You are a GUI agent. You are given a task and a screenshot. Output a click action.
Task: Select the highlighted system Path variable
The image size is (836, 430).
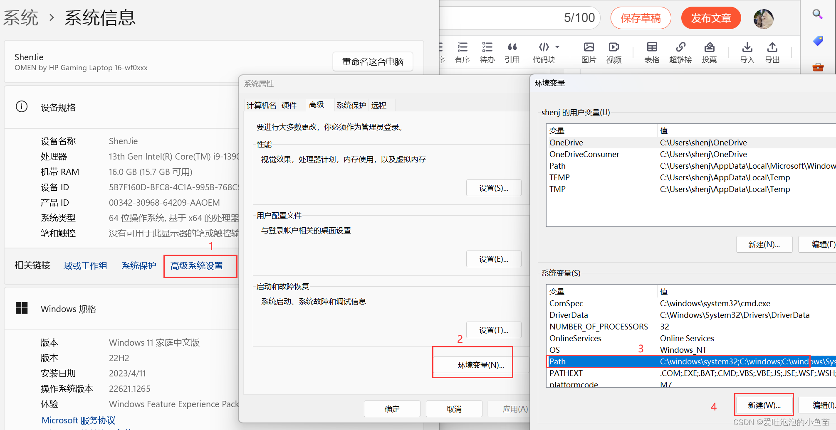click(x=692, y=361)
